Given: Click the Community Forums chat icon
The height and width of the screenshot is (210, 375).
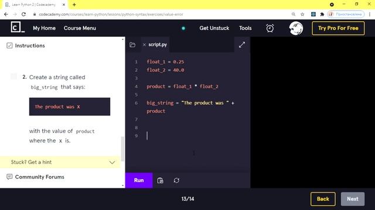Looking at the screenshot, I should tap(9, 177).
